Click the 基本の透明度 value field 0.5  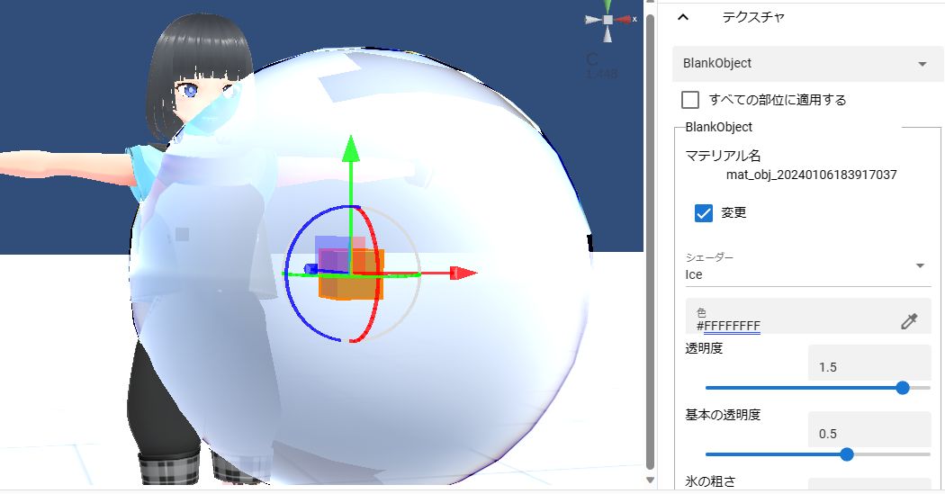click(869, 429)
